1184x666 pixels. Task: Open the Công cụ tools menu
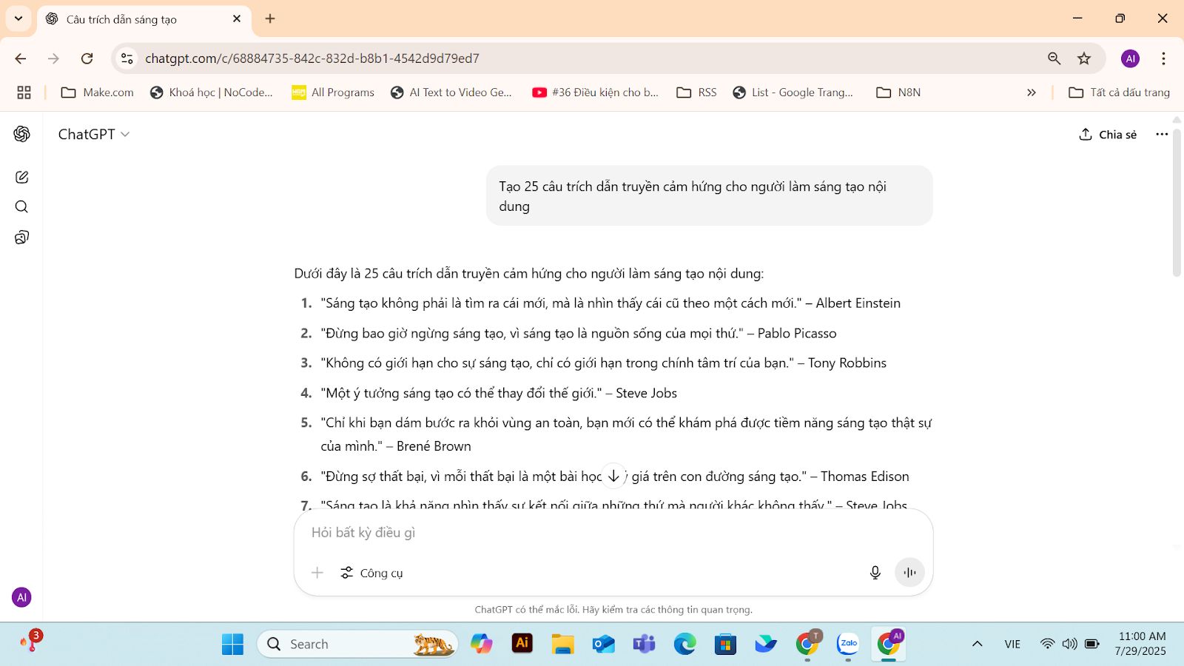pyautogui.click(x=371, y=573)
